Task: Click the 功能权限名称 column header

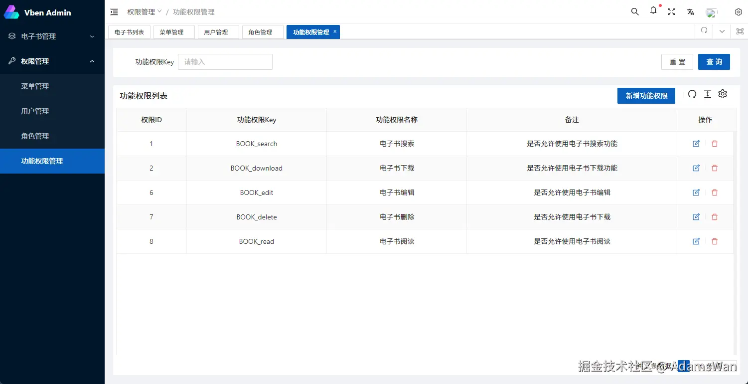Action: pyautogui.click(x=397, y=120)
